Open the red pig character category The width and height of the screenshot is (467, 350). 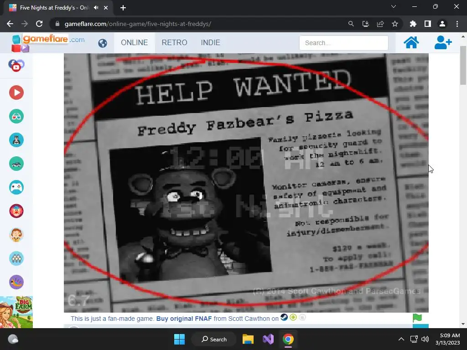pyautogui.click(x=16, y=211)
